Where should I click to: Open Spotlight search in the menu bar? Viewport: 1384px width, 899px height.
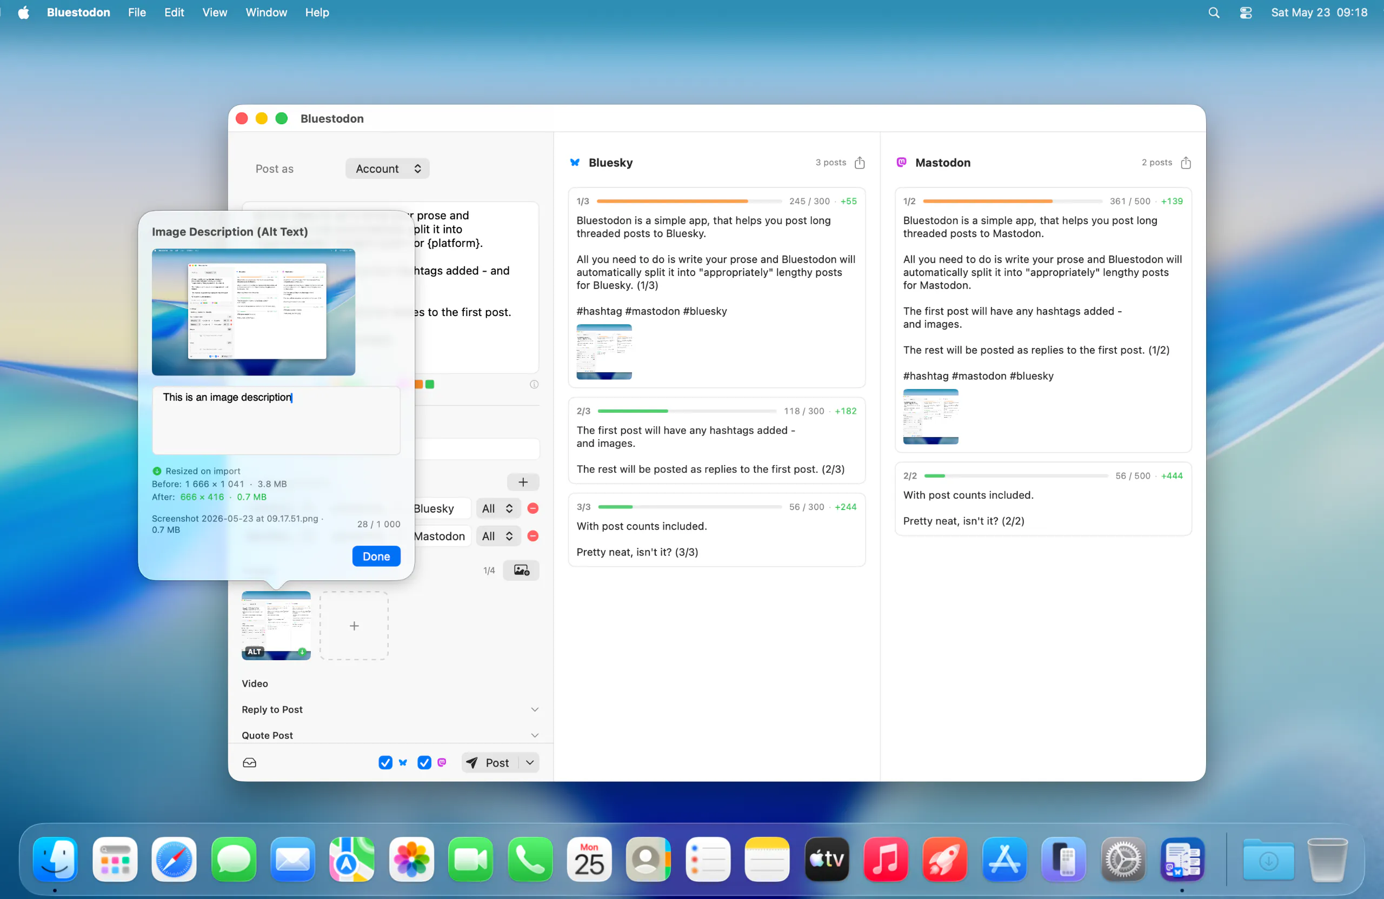1214,12
